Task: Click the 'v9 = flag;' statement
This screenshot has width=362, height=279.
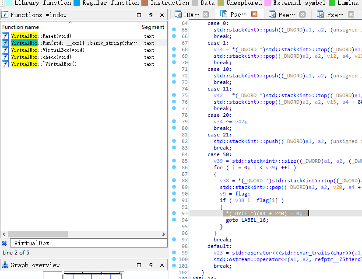Action: 235,194
